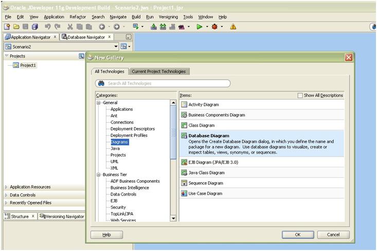Click the Redo toolbar icon

coord(57,27)
